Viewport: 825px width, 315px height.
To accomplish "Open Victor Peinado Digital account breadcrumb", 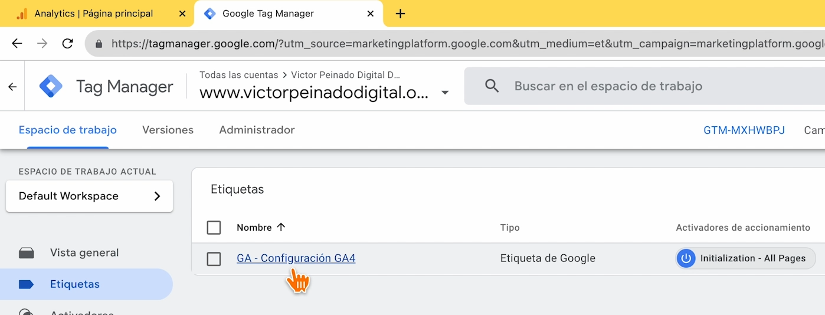I will tap(346, 75).
